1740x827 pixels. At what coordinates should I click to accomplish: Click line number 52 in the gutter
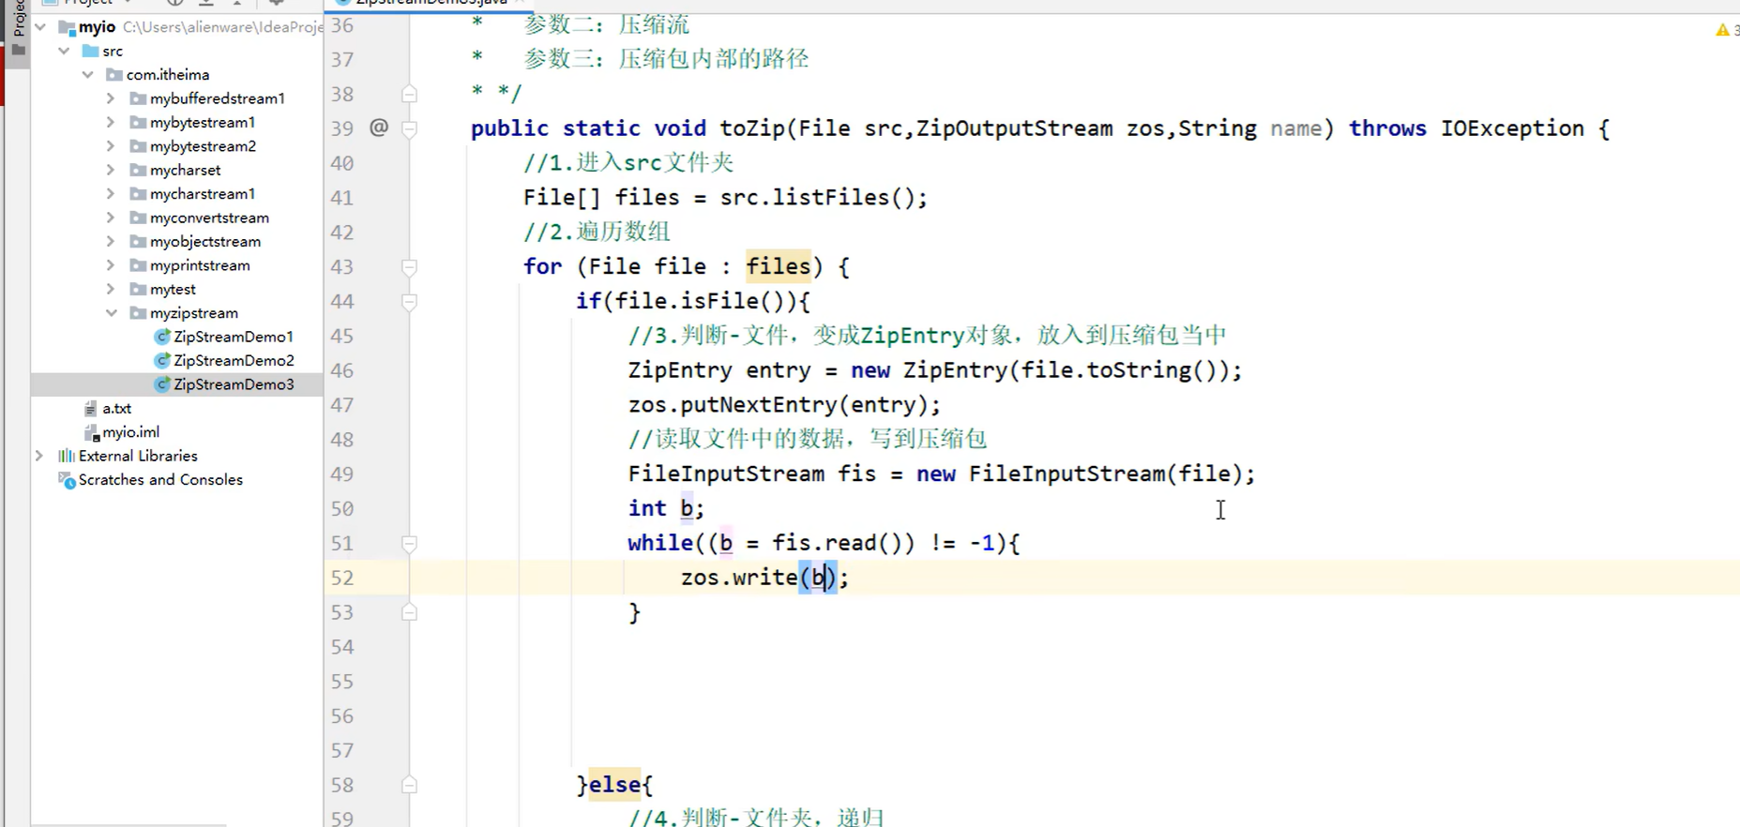[342, 578]
